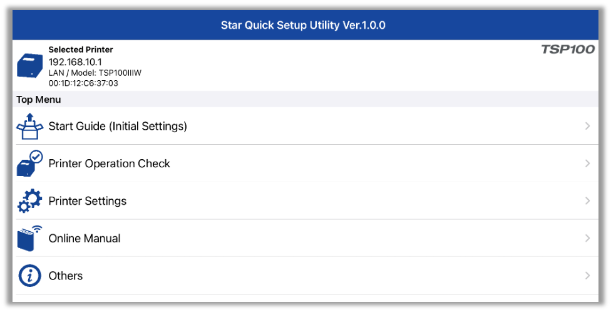Image resolution: width=611 pixels, height=312 pixels.
Task: Click the Others info icon
Action: pyautogui.click(x=29, y=276)
